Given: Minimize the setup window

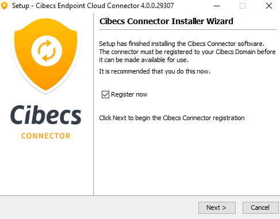Looking at the screenshot, I should click(x=217, y=6).
